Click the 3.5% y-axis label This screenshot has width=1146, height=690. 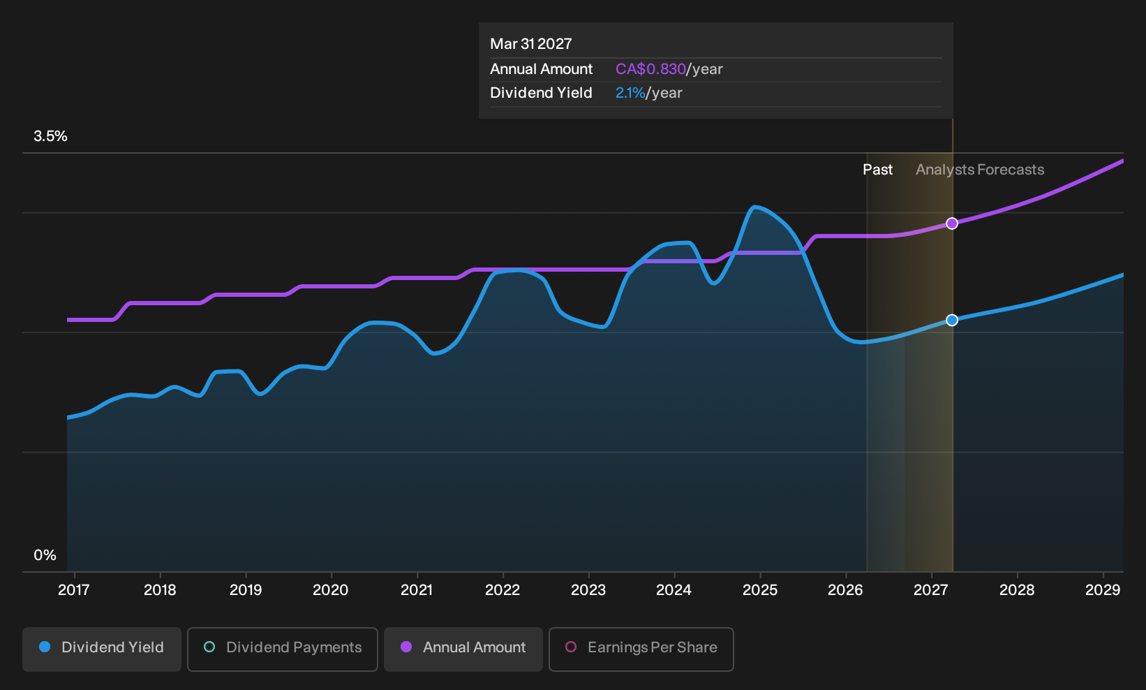pyautogui.click(x=50, y=136)
